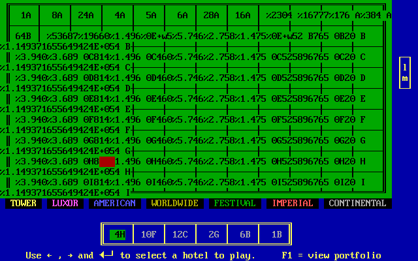
Task: Click the 0H20 cell in row H
Action: [x=344, y=161]
